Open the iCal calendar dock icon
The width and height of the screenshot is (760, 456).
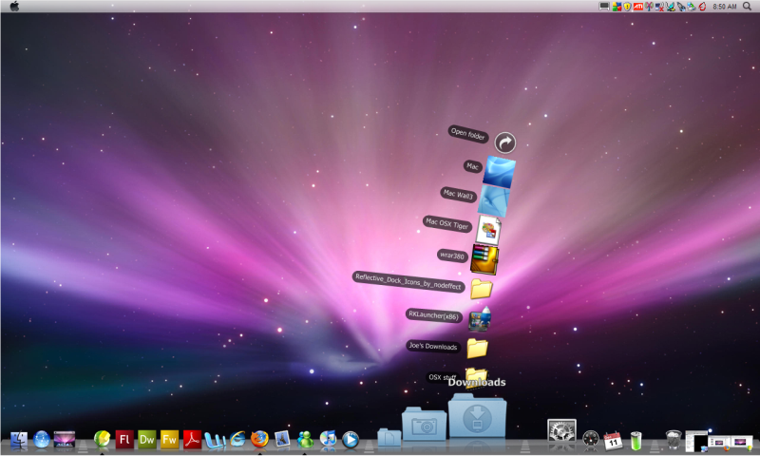point(613,440)
